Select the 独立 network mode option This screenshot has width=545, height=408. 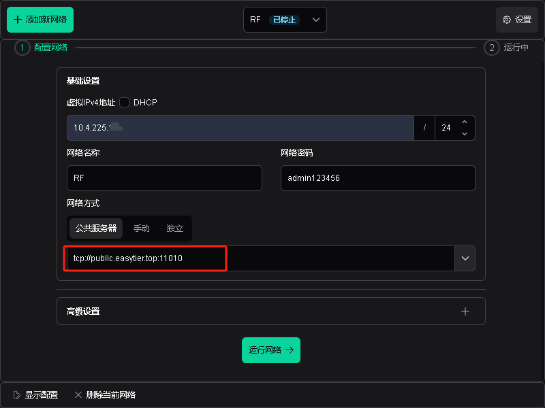(x=174, y=228)
